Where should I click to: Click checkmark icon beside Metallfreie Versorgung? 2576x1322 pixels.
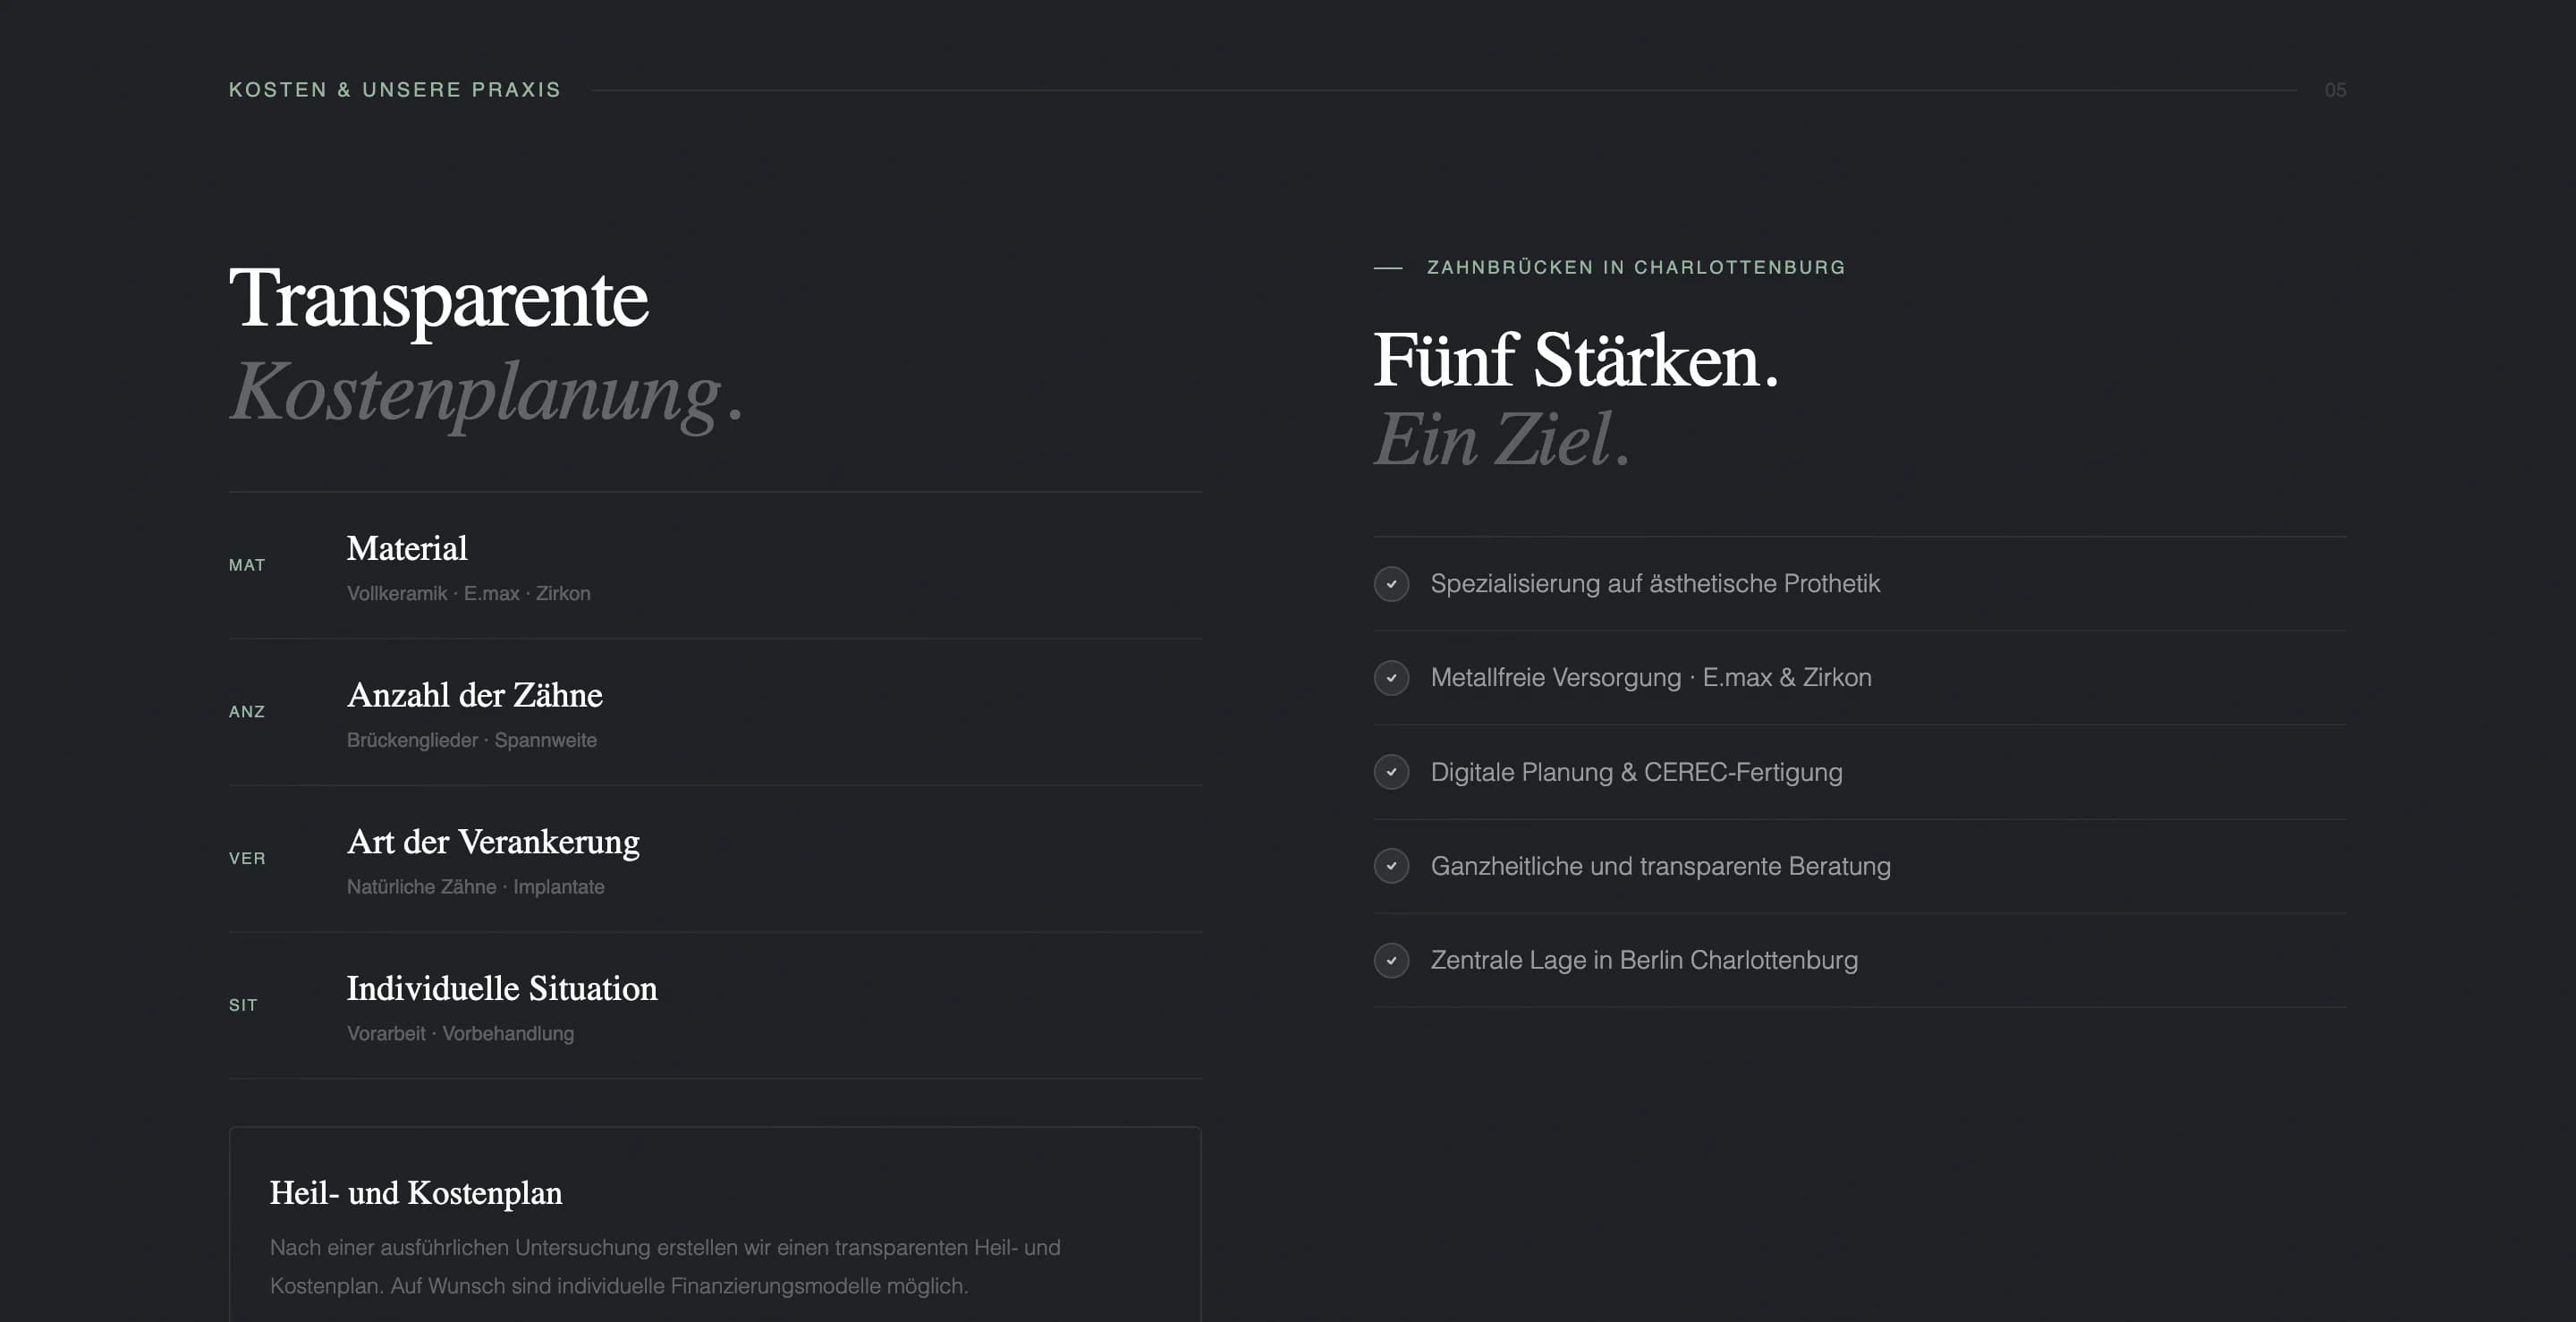1391,678
